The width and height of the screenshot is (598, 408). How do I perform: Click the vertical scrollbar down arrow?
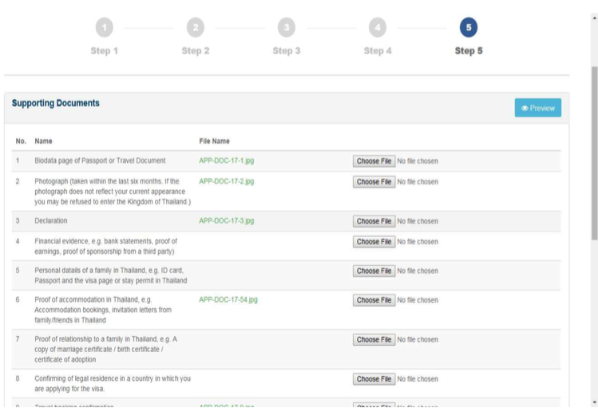click(x=593, y=402)
